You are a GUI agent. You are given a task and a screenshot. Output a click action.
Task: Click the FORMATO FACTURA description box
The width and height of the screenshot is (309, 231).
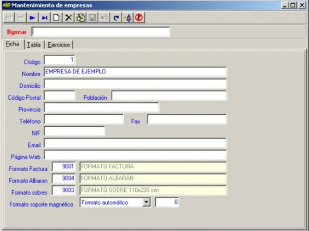coord(153,167)
